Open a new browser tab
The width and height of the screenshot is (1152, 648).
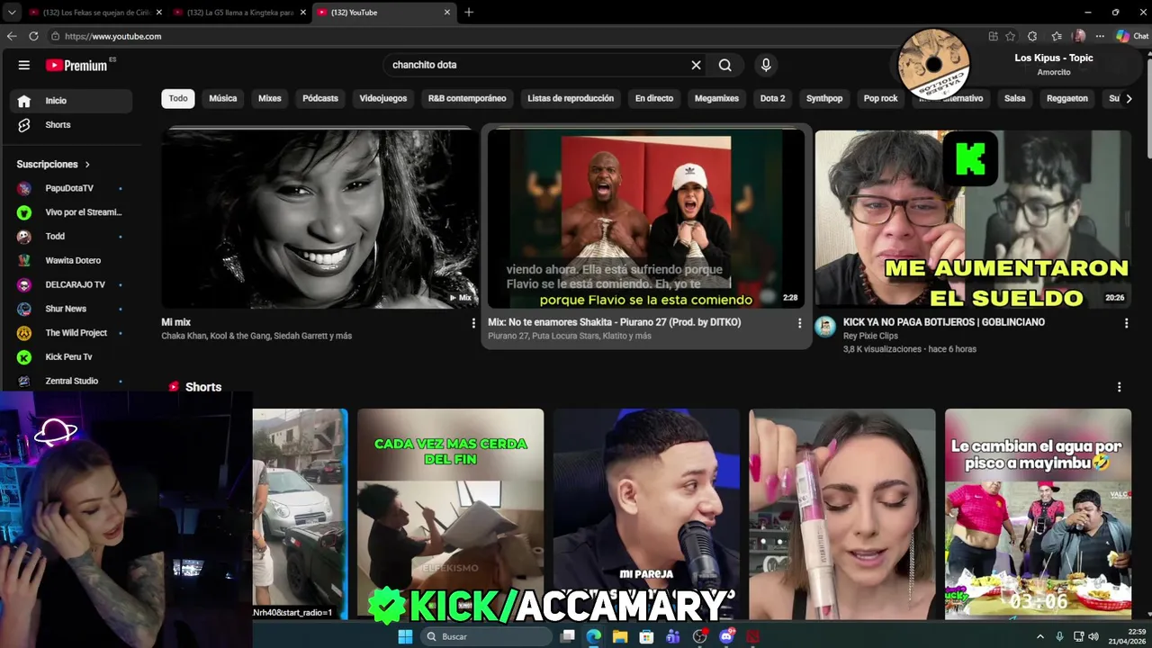click(469, 13)
